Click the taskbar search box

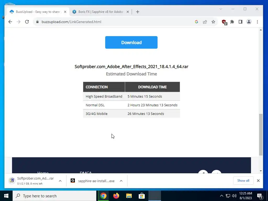pyautogui.click(x=54, y=196)
